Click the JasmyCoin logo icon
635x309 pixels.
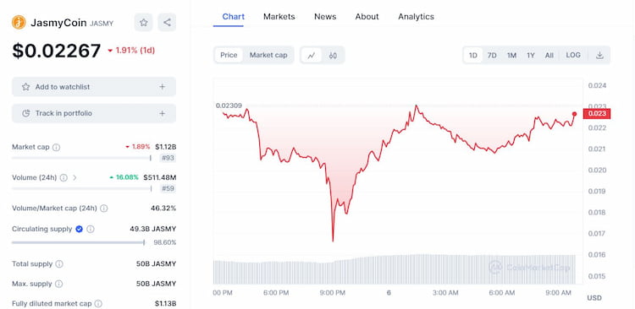click(x=19, y=23)
